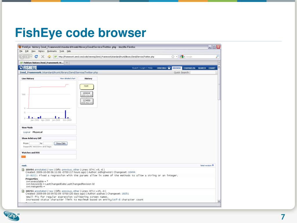Click the vertical scrollbar thumb
Image resolution: width=297 pixels, height=223 pixels.
click(x=219, y=84)
